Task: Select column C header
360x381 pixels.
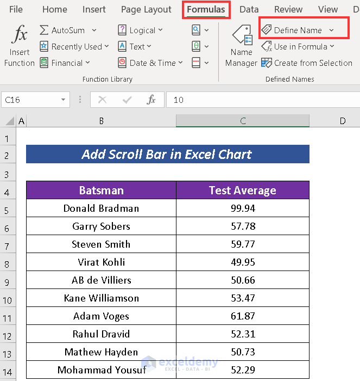Action: (243, 121)
